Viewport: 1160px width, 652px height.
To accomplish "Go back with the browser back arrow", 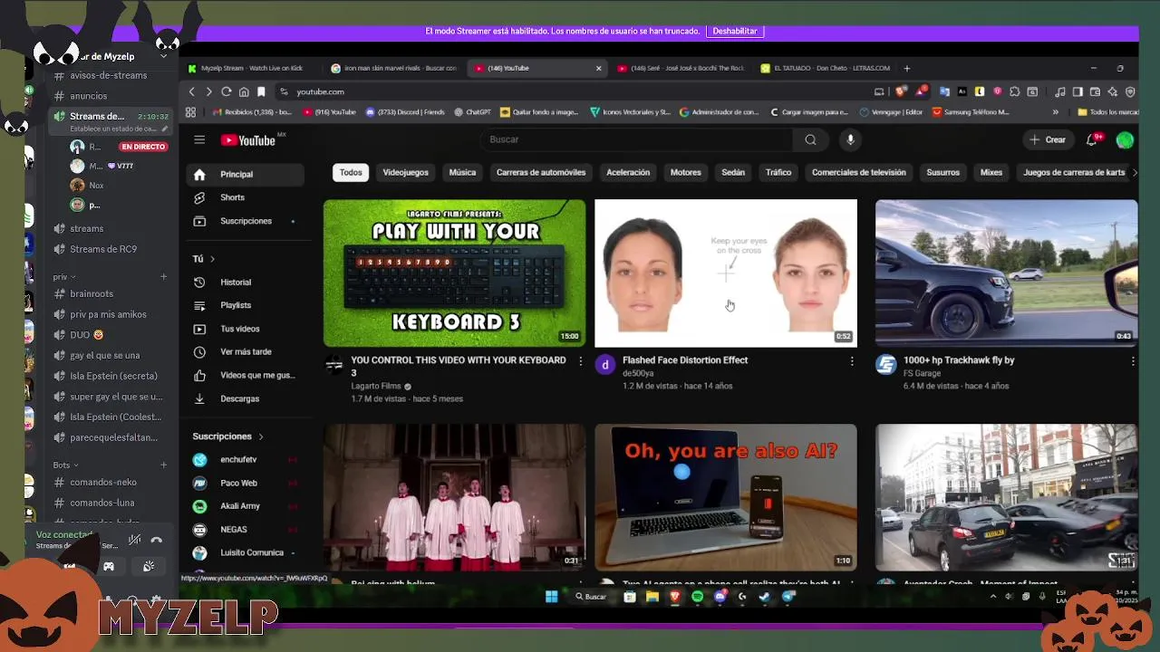I will tap(191, 91).
